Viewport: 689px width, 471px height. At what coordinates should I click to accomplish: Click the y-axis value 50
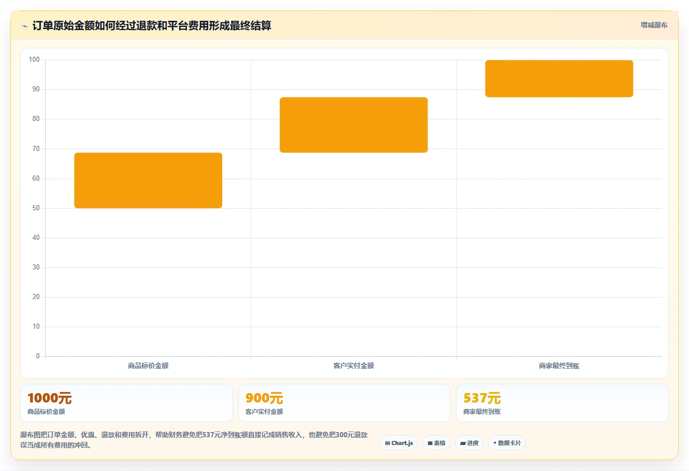click(x=36, y=208)
